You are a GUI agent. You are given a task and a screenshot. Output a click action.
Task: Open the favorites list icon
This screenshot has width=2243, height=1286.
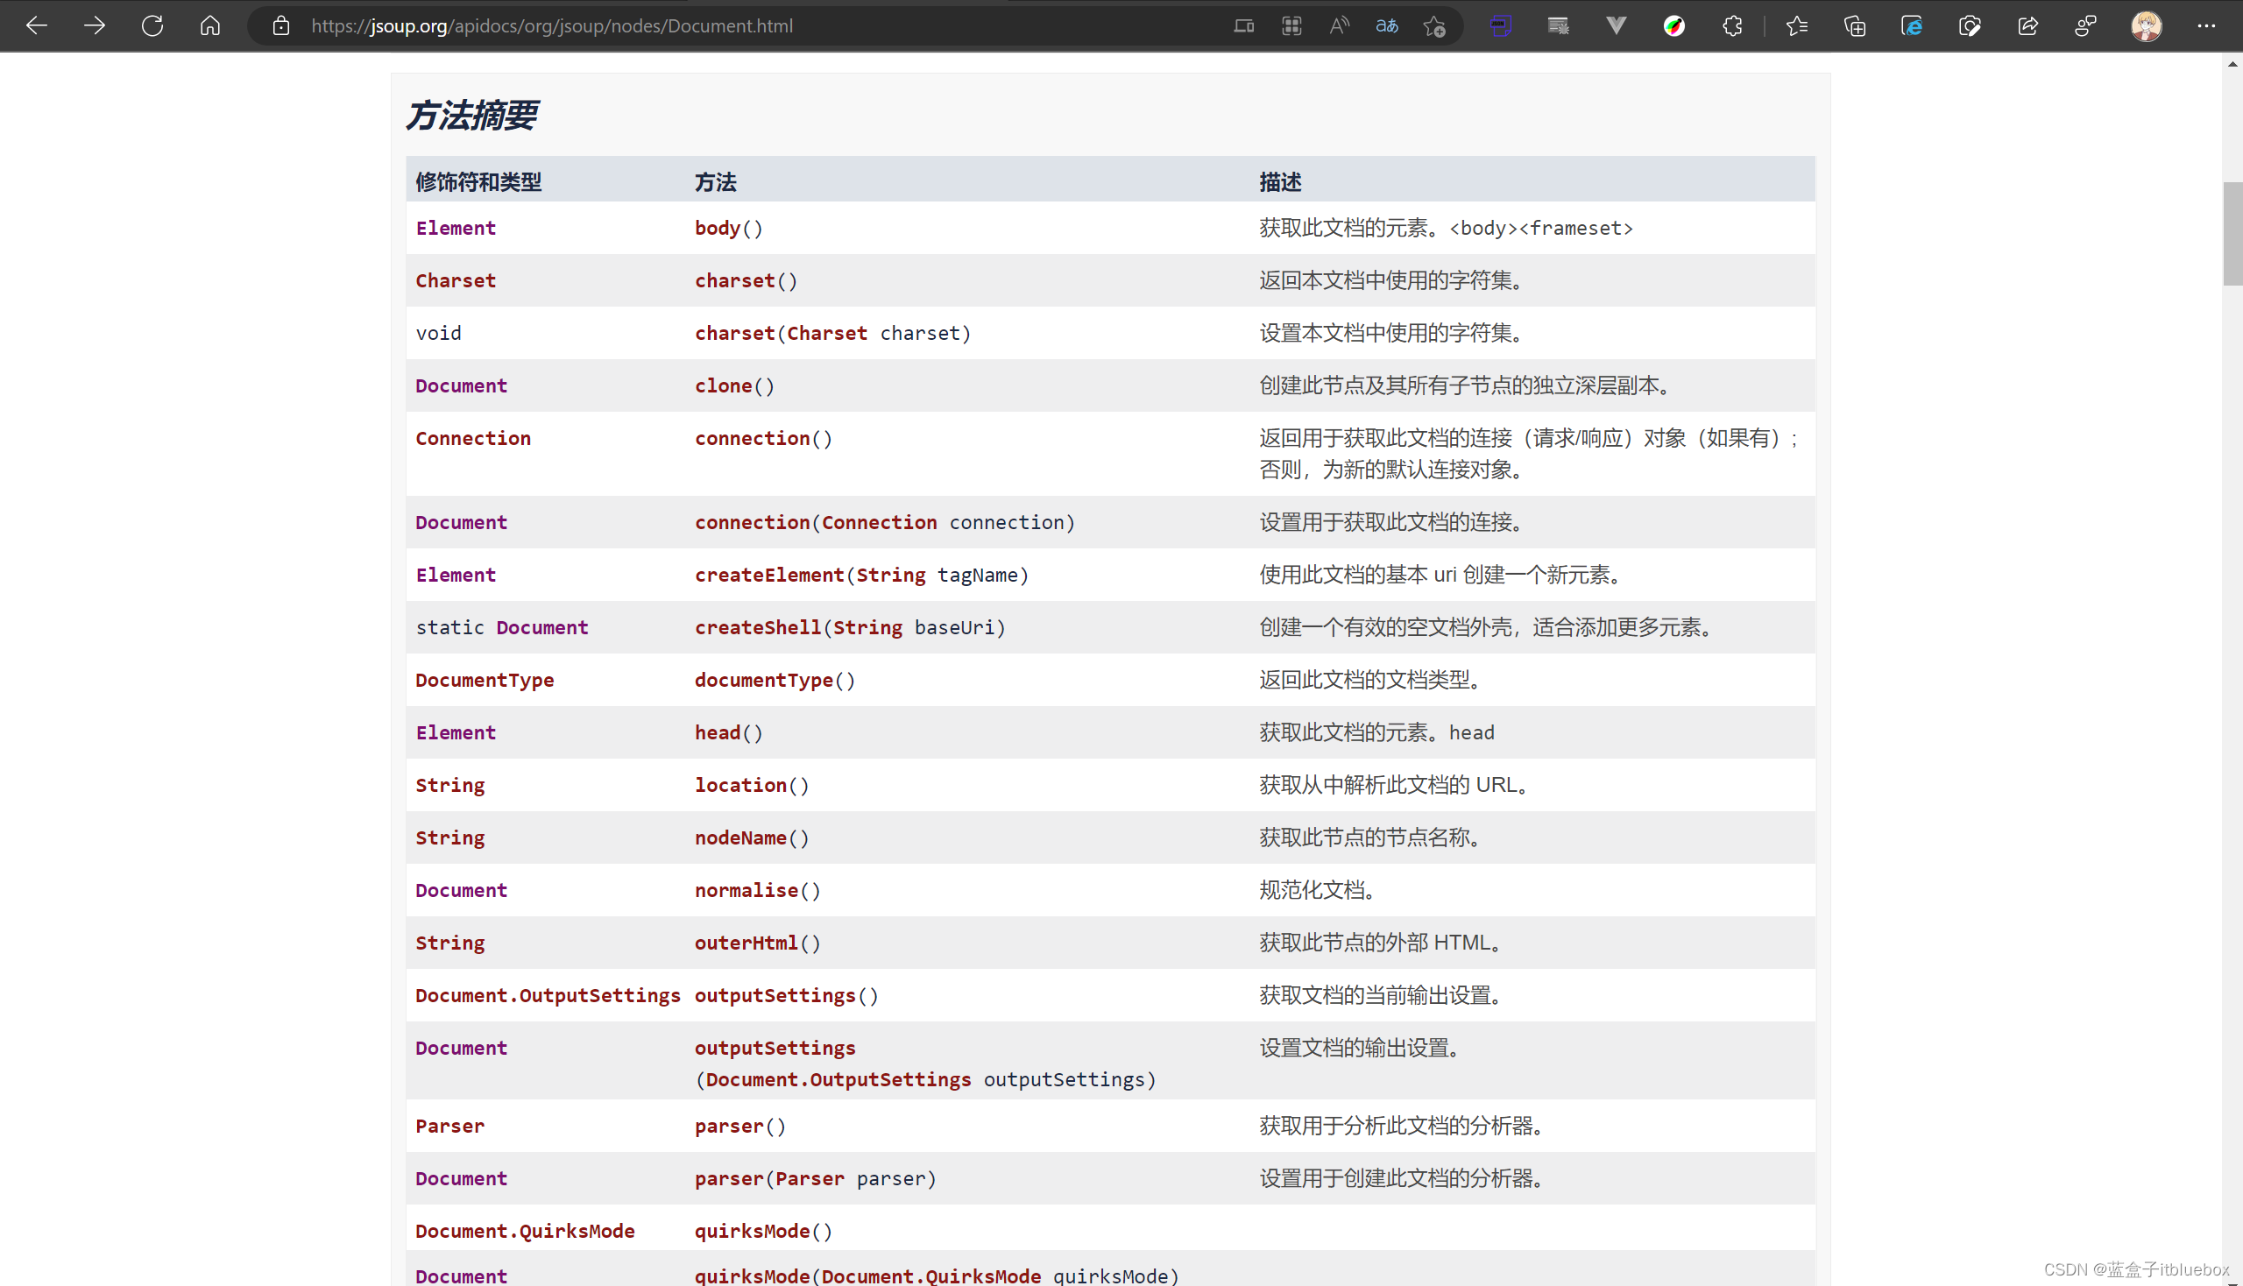click(x=1797, y=25)
